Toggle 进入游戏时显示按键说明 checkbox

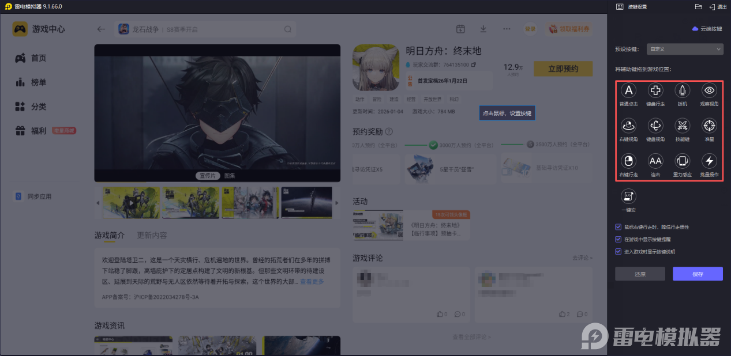coord(618,252)
